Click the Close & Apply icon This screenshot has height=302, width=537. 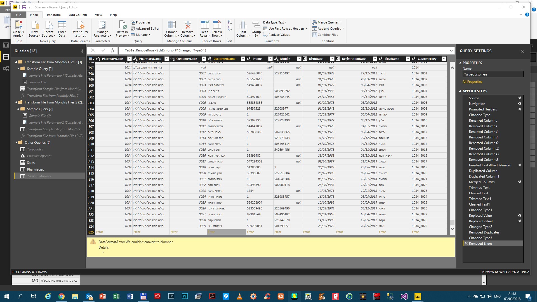point(18,25)
